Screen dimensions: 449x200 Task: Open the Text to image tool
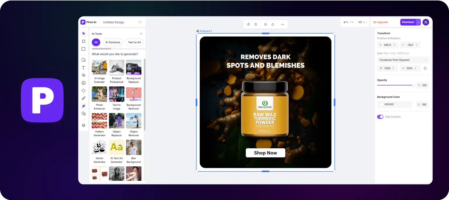117,98
